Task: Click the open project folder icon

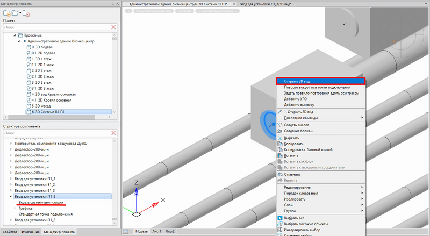Action: click(15, 13)
